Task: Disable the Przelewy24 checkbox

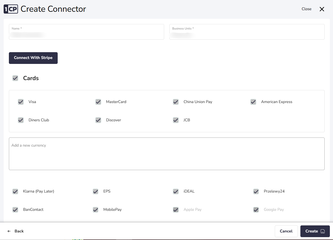Action: point(256,191)
